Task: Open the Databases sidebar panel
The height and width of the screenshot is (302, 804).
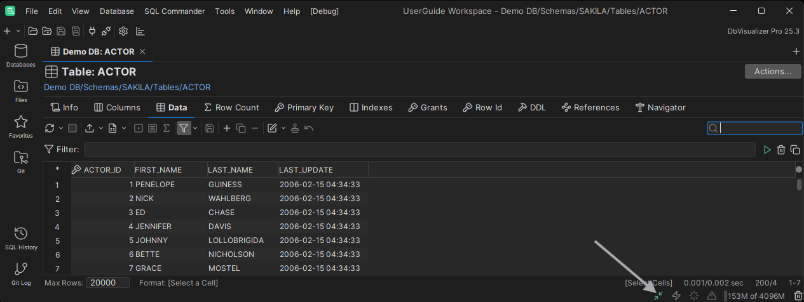Action: coord(20,56)
